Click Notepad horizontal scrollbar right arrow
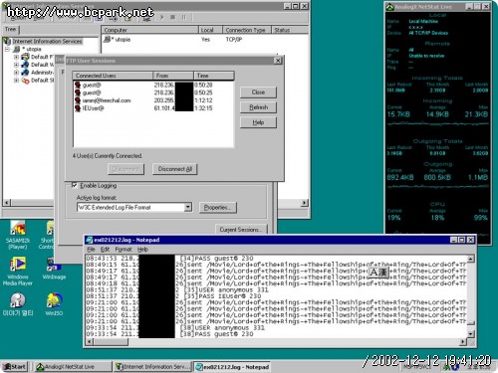The image size is (498, 373). (463, 342)
